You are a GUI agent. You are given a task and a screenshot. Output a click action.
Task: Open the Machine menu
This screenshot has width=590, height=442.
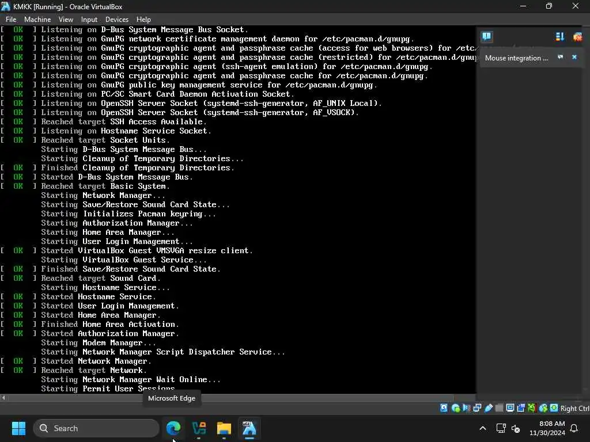pos(37,19)
